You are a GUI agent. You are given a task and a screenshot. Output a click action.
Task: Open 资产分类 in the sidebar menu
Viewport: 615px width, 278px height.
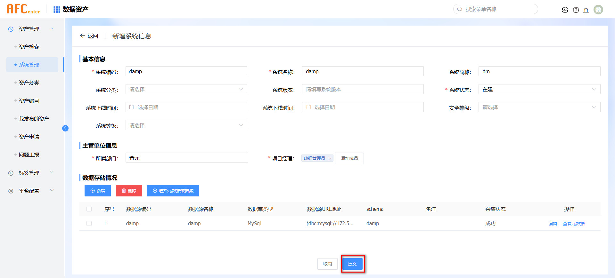[29, 83]
